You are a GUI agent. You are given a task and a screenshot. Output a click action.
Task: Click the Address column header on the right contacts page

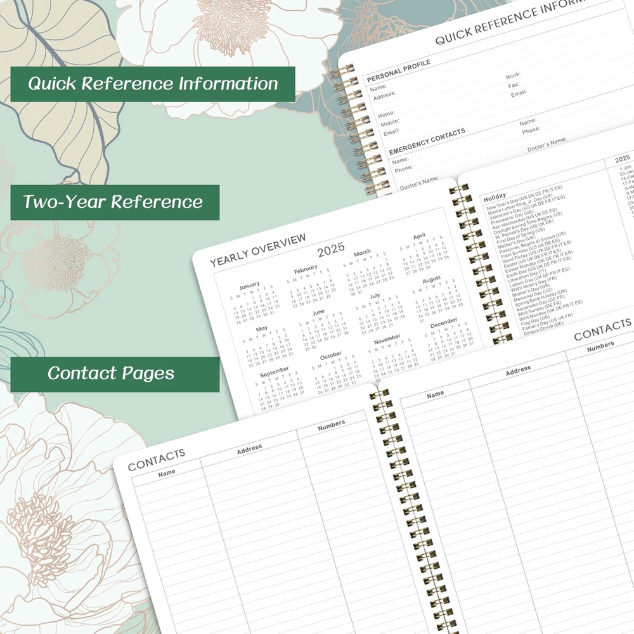coord(518,370)
